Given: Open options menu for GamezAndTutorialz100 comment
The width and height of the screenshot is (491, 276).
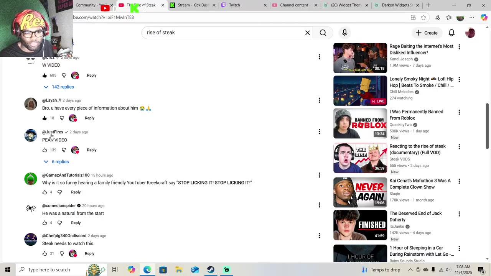Looking at the screenshot, I should 319,175.
